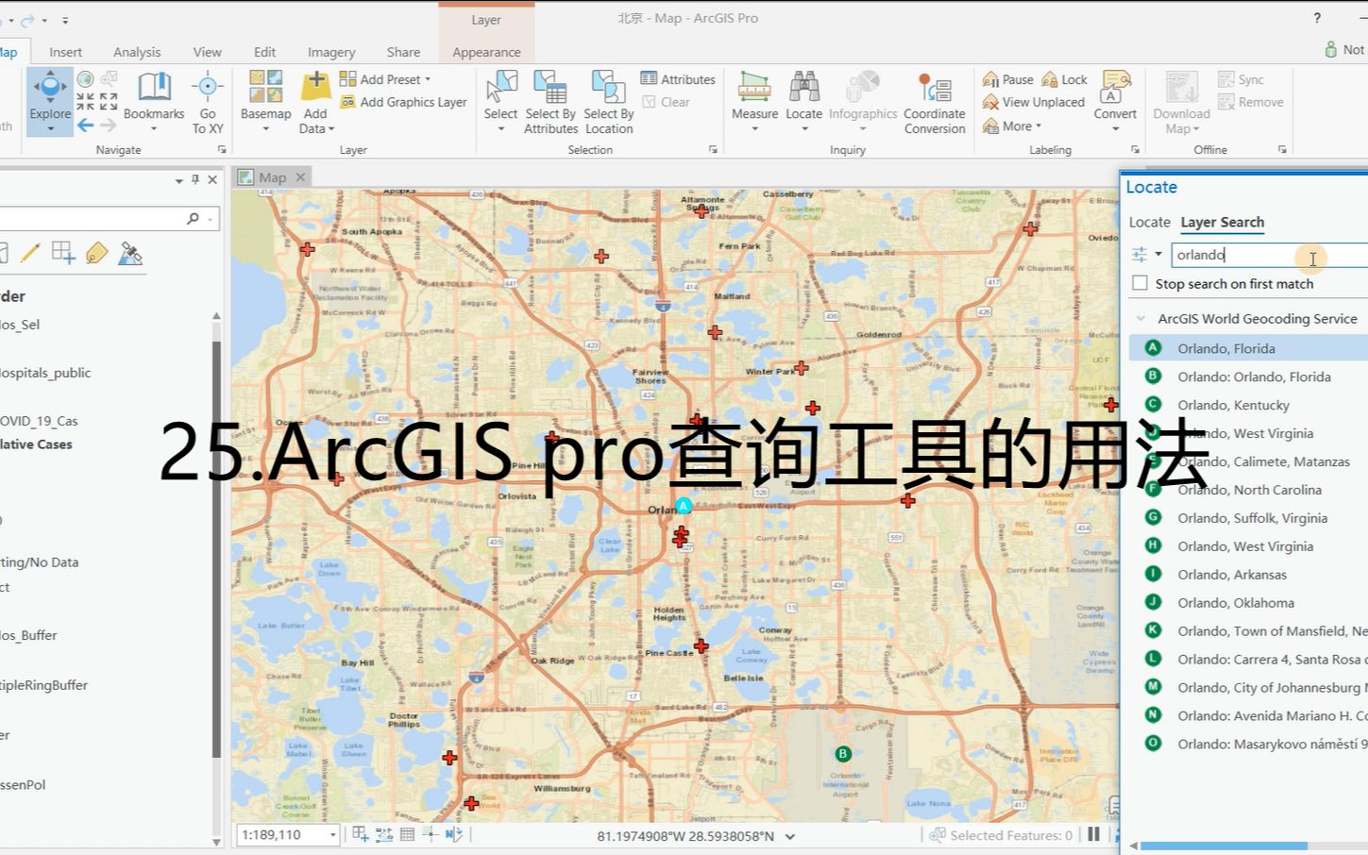The width and height of the screenshot is (1368, 855).
Task: Check Stop search on first match
Action: click(x=1140, y=282)
